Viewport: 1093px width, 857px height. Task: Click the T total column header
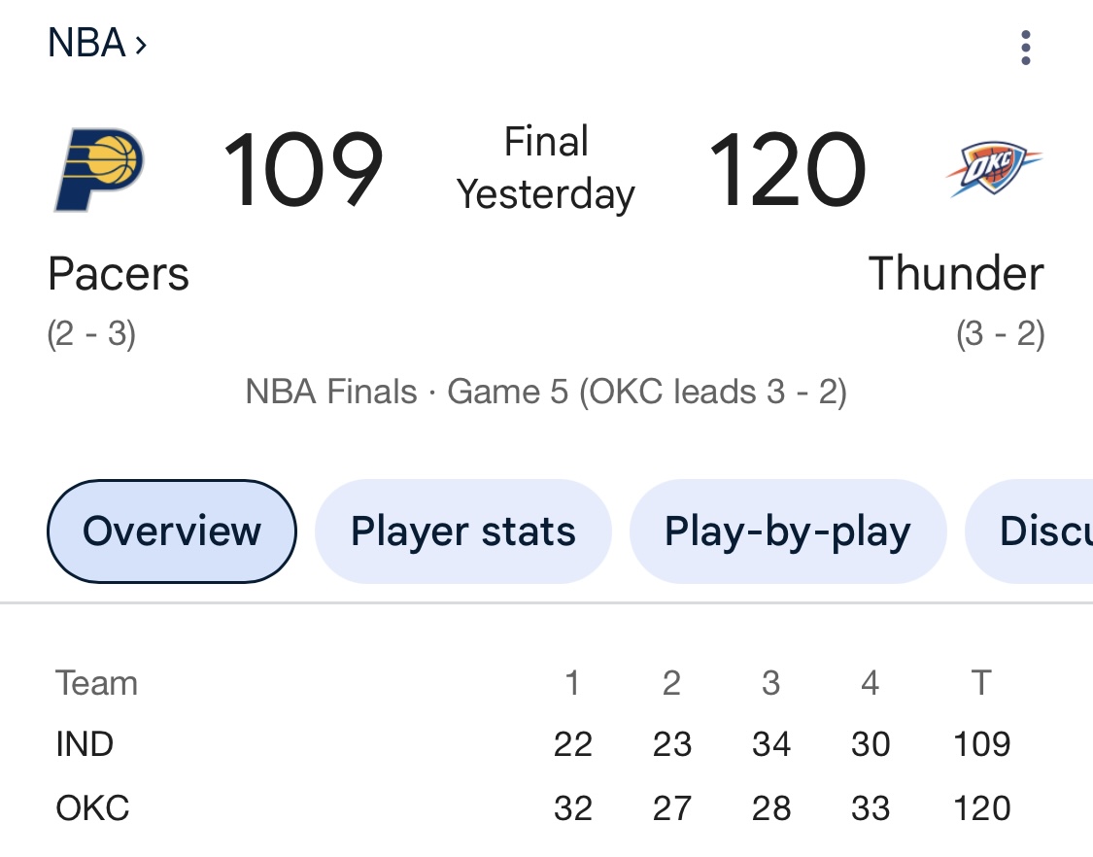[981, 683]
